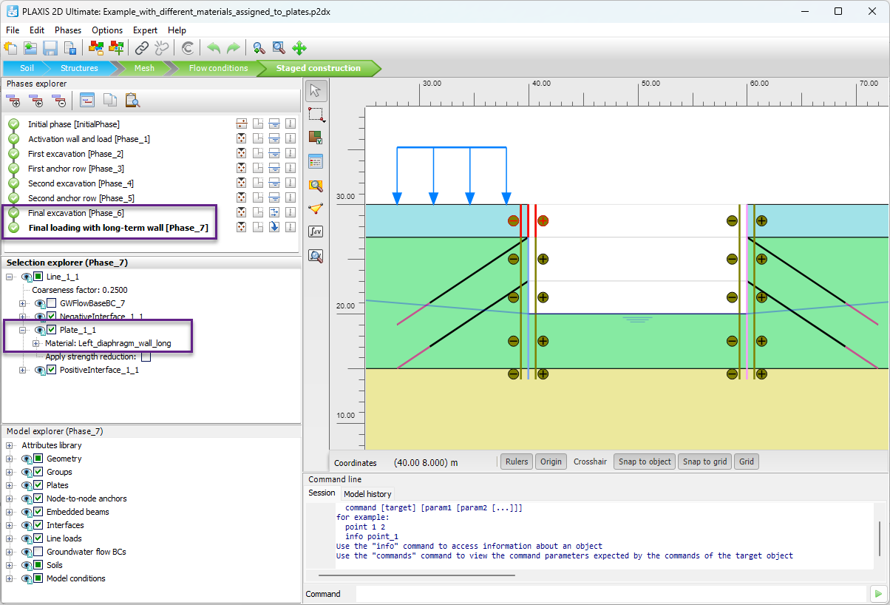890x605 pixels.
Task: Expand the Soils node
Action: pos(10,565)
